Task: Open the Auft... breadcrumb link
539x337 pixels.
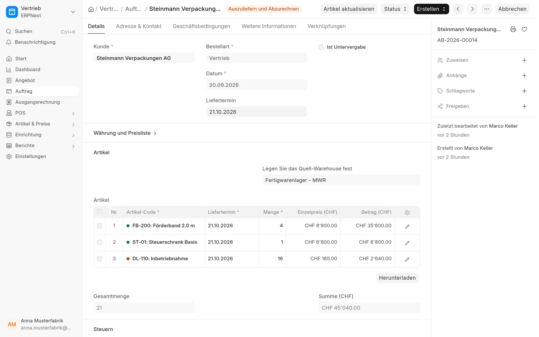Action: (133, 9)
